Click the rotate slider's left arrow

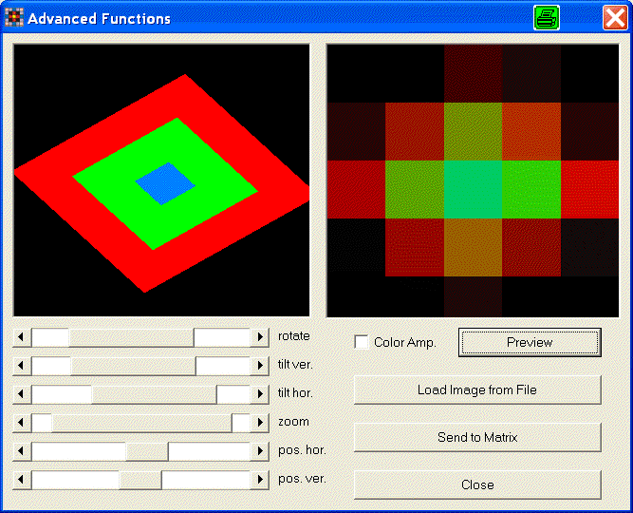[22, 337]
